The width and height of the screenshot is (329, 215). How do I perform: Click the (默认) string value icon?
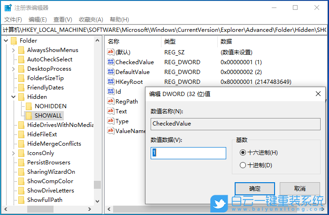pos(111,52)
